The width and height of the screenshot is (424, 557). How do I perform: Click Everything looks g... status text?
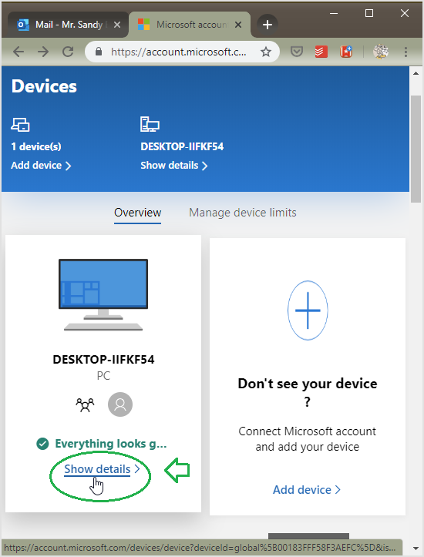[110, 444]
